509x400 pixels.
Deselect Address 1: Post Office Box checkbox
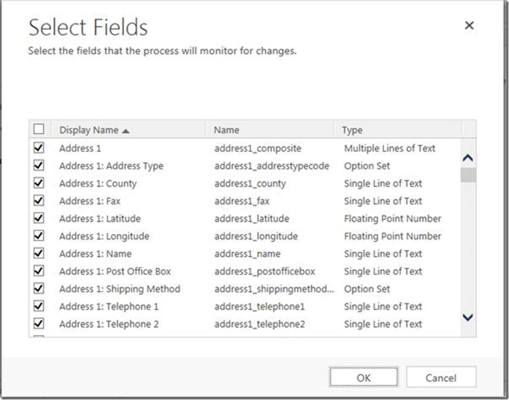(x=39, y=271)
